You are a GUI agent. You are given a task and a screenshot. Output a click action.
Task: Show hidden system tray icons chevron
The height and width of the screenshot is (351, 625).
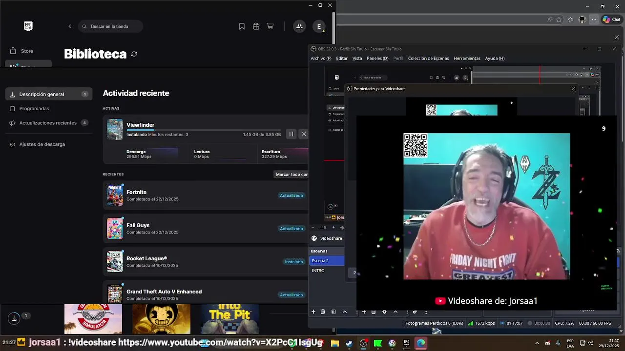click(x=537, y=343)
